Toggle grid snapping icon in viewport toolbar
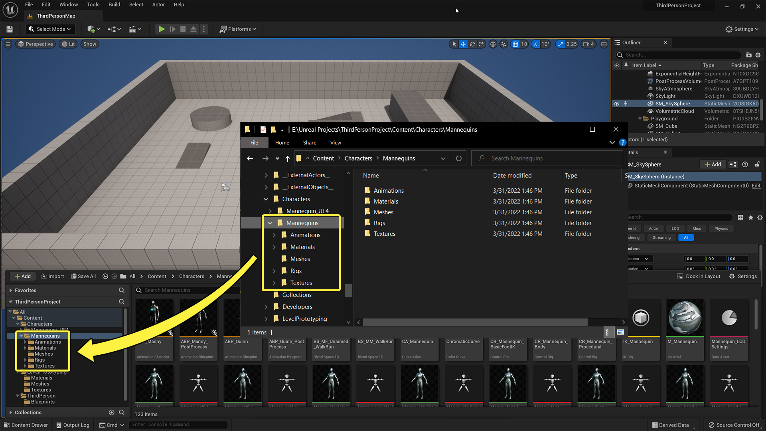 coord(515,44)
